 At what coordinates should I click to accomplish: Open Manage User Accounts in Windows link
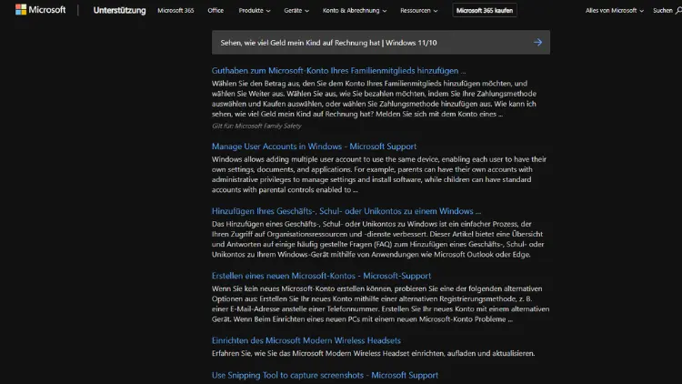click(x=314, y=147)
